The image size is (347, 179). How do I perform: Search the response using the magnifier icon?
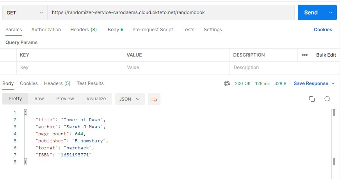coord(327,99)
